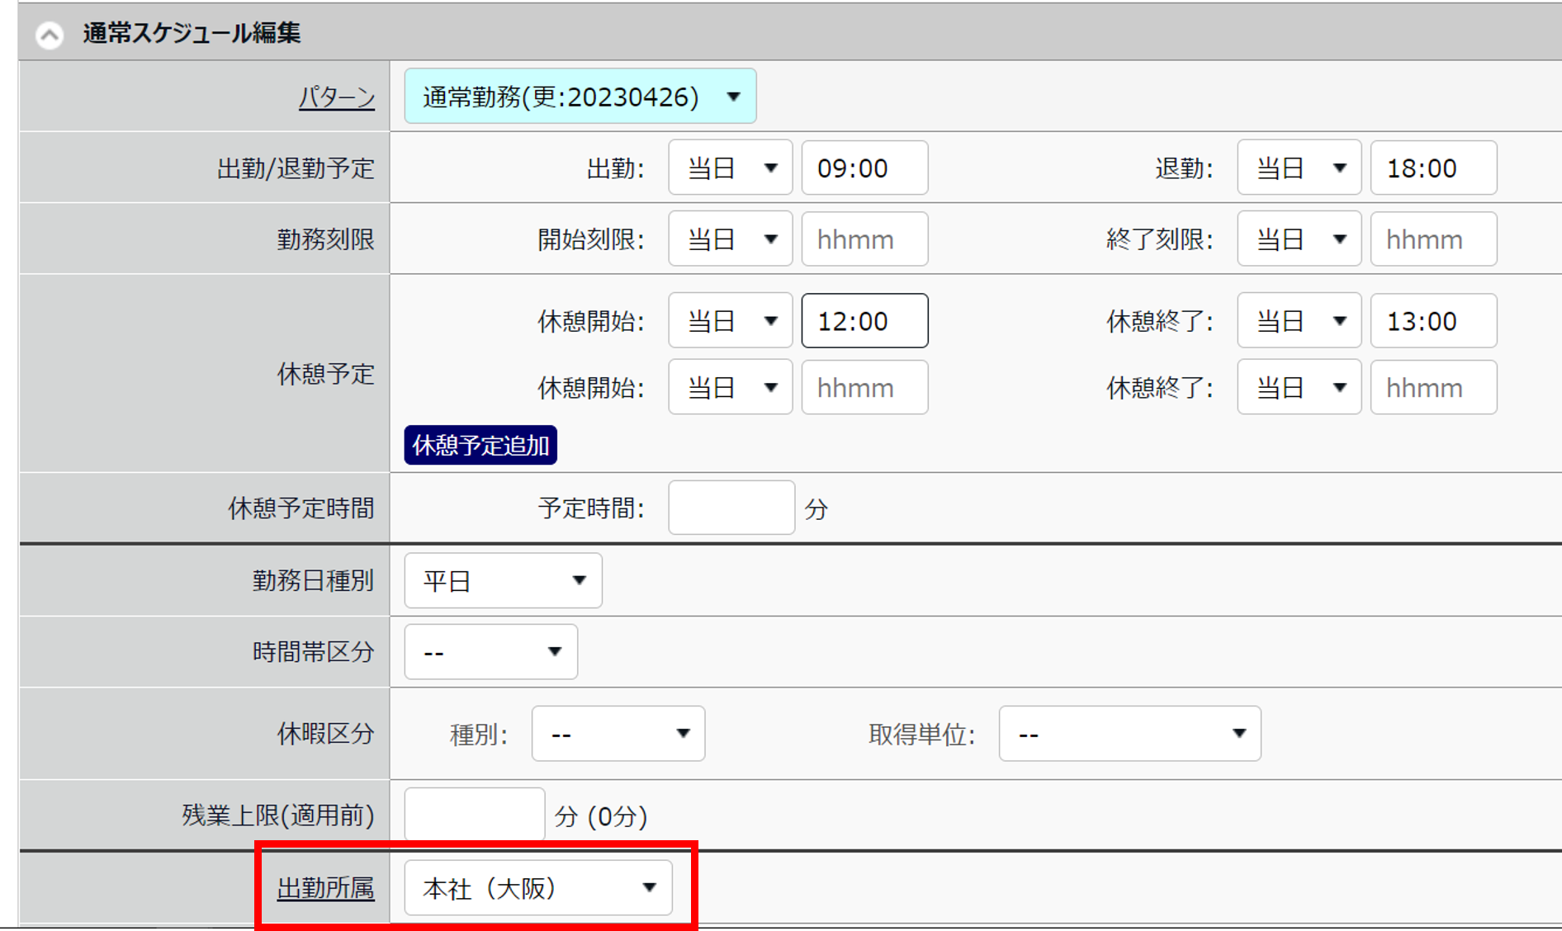This screenshot has width=1562, height=931.
Task: Click the 退勤 time field showing 18:00
Action: [1432, 168]
